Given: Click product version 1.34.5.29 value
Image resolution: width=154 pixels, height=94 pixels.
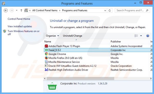Looking at the screenshot, I should 102,83.
